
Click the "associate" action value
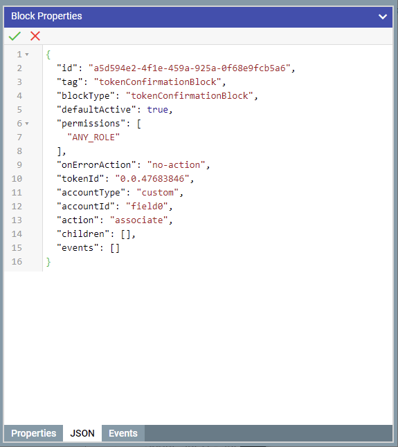point(139,220)
